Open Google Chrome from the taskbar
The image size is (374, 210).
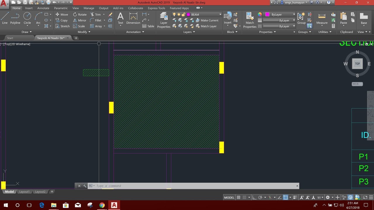pyautogui.click(x=102, y=205)
